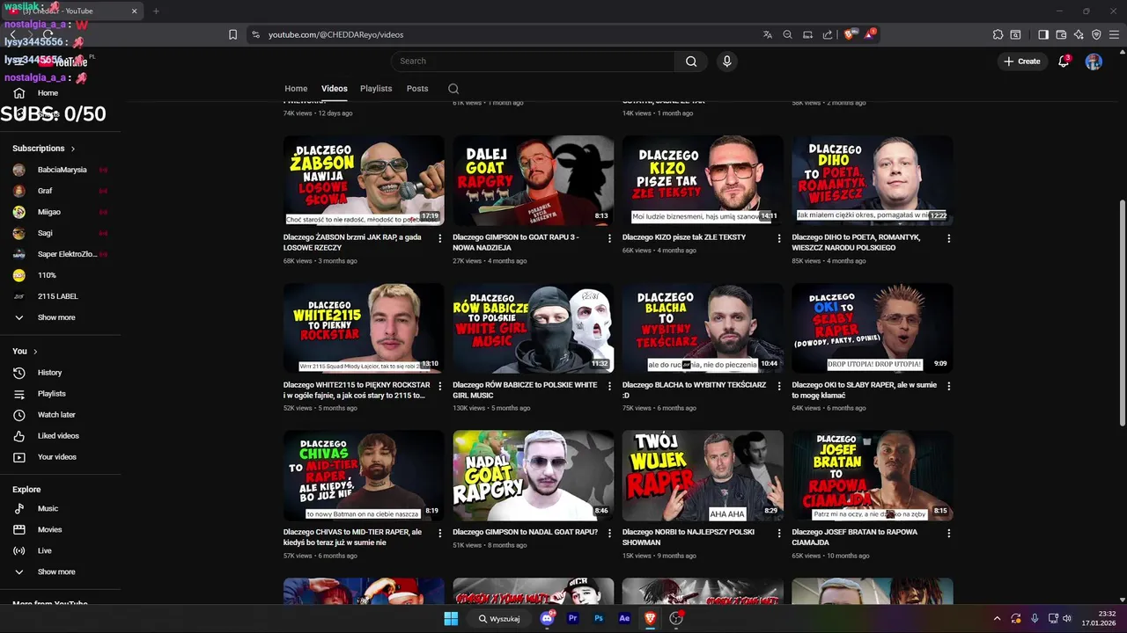
Task: Open more options for JOSEF BRATAN video
Action: tap(948, 533)
